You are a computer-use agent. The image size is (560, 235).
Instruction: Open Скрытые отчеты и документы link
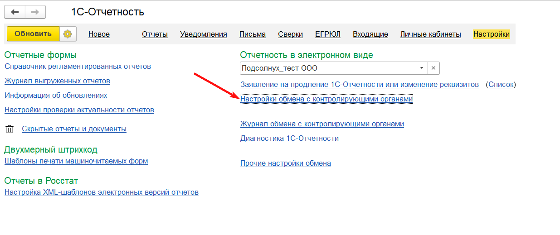coord(74,129)
